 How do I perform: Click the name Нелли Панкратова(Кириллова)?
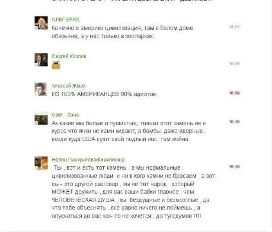[x=88, y=159]
